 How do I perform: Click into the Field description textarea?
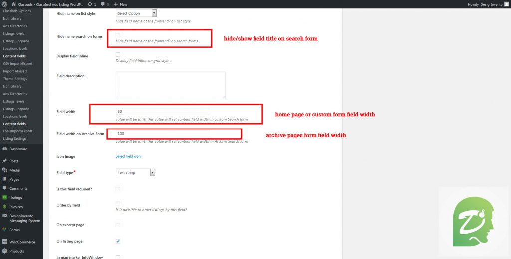pyautogui.click(x=171, y=85)
